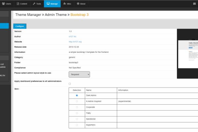Select the Superhero skin radio
This screenshot has height=132, width=198.
[77, 125]
